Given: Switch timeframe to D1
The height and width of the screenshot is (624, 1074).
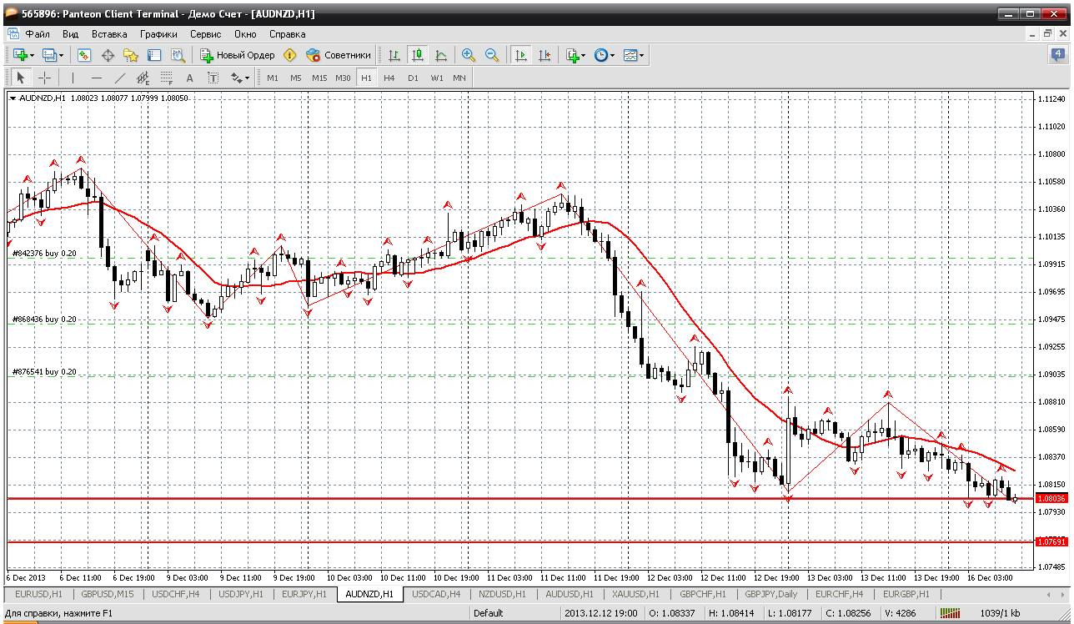Looking at the screenshot, I should click(x=413, y=78).
